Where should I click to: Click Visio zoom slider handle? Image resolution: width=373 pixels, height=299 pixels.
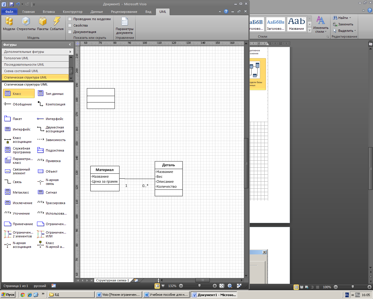[199, 286]
